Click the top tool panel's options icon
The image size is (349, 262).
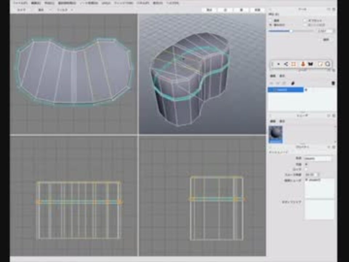click(334, 9)
